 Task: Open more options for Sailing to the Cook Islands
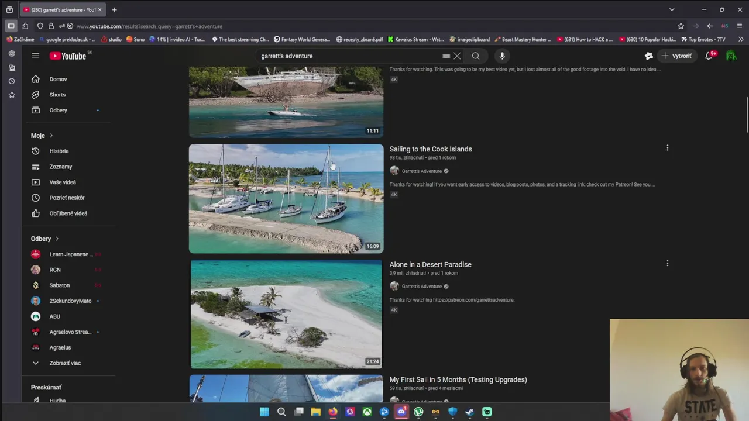pos(667,148)
